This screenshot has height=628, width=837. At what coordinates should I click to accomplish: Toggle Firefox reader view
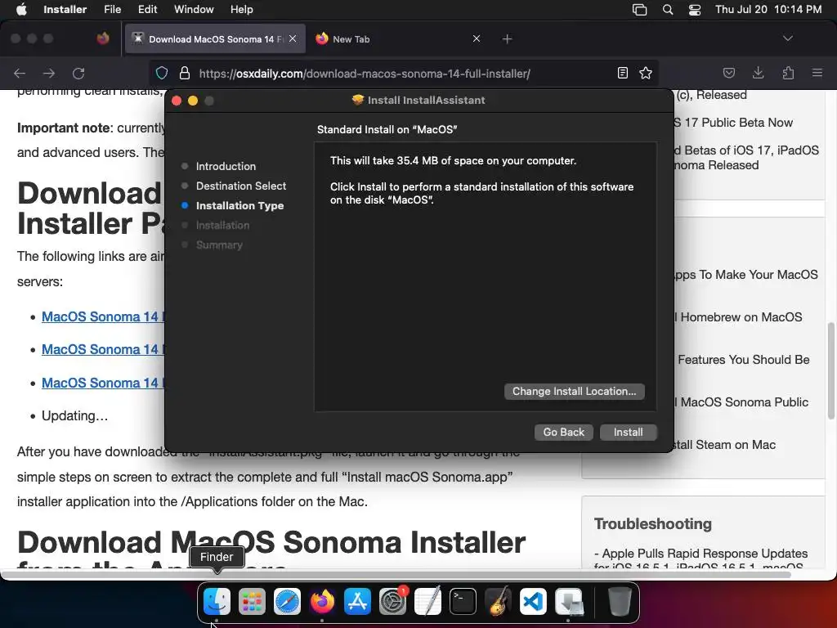(622, 73)
